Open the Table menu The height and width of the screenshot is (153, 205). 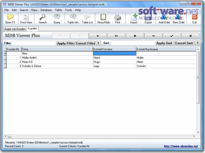[x=59, y=10]
